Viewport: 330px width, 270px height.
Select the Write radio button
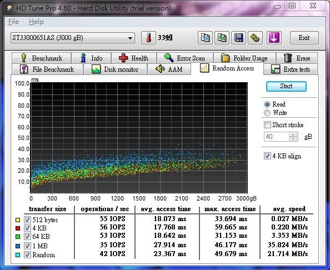click(x=267, y=113)
